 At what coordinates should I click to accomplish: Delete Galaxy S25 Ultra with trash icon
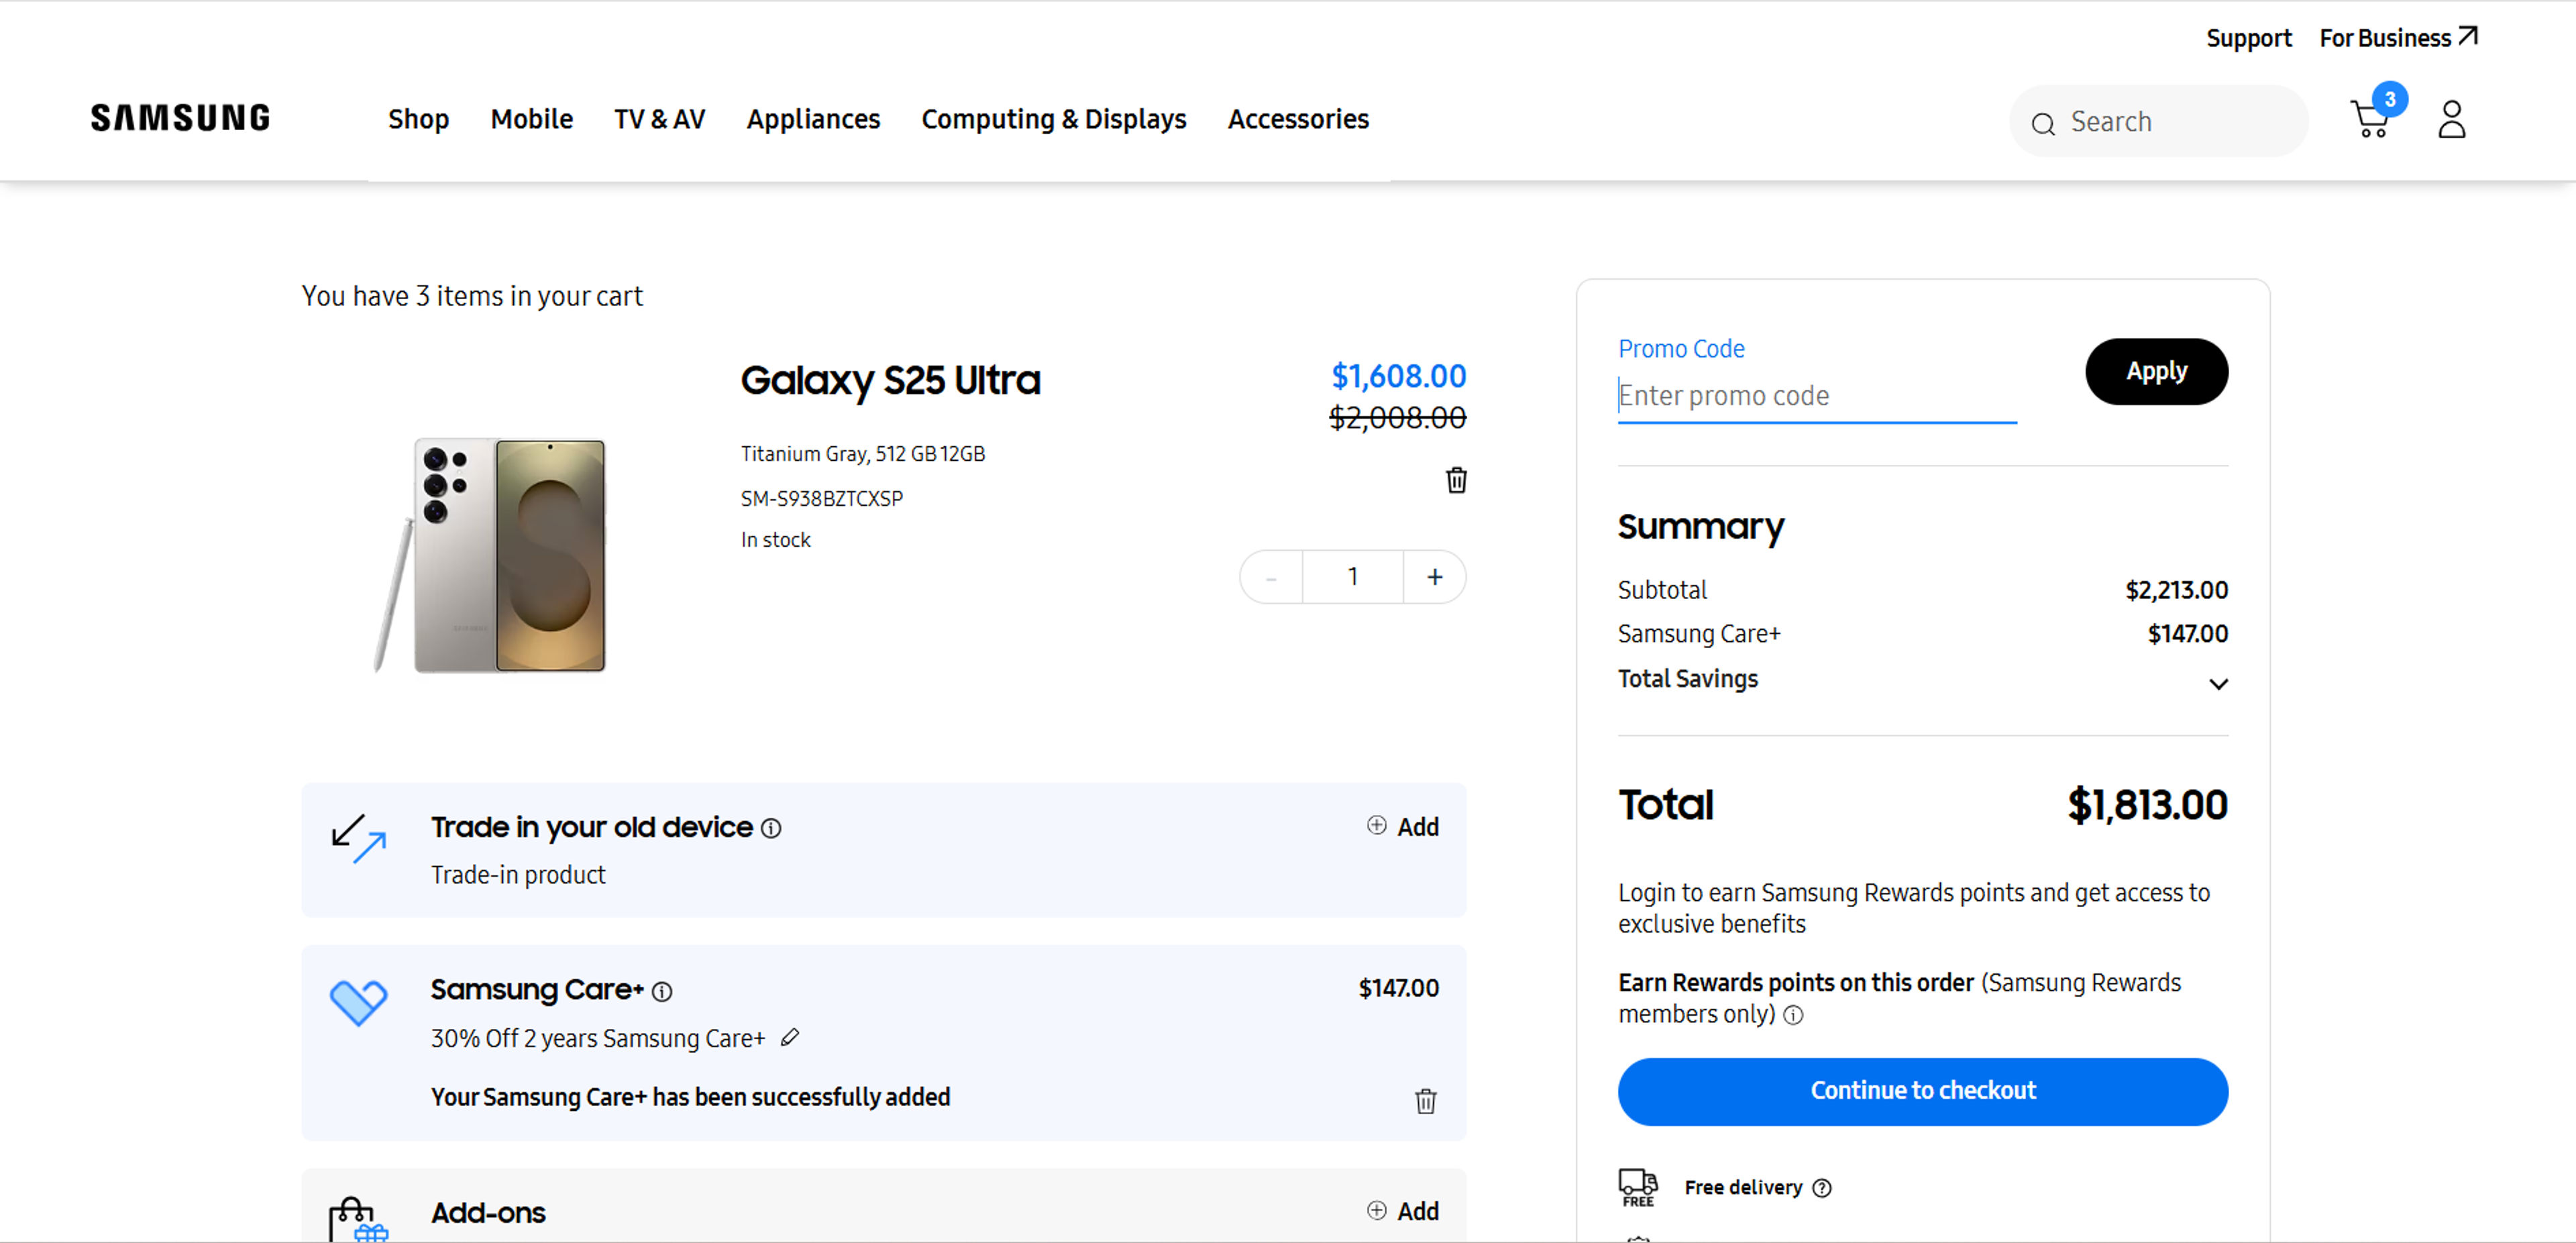(x=1455, y=480)
